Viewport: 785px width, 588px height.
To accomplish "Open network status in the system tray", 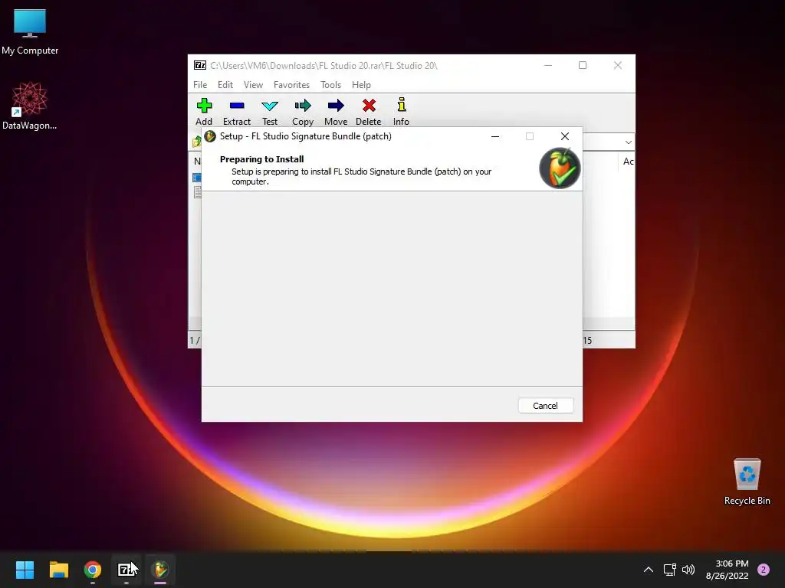I will pos(669,570).
